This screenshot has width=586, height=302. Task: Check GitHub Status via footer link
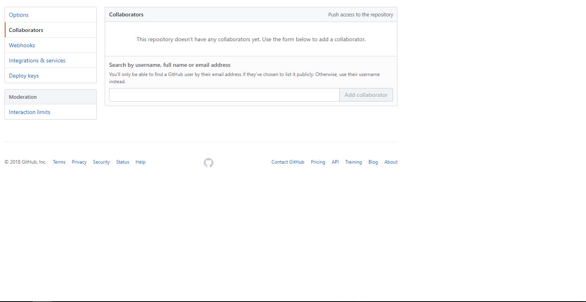pyautogui.click(x=123, y=162)
